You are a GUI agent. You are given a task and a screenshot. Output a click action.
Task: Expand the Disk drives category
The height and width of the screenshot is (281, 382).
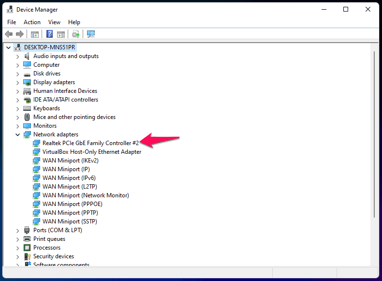click(x=18, y=74)
